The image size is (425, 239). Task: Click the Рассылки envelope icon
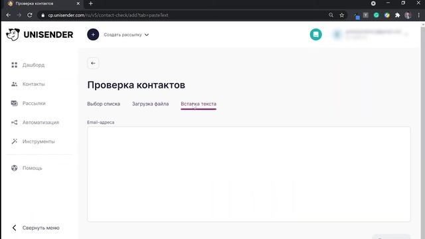coord(15,104)
